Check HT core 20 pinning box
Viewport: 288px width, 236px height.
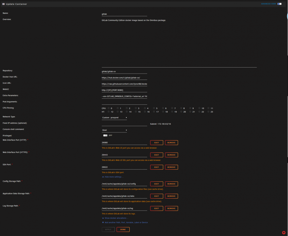pyautogui.click(x=181, y=112)
